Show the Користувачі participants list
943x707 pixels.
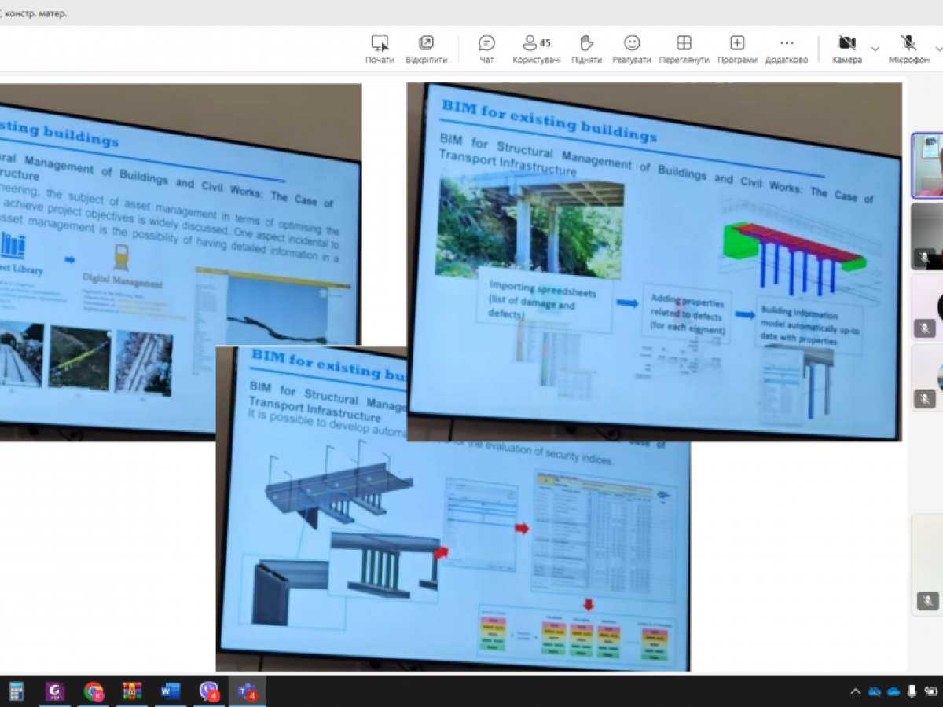pyautogui.click(x=536, y=49)
